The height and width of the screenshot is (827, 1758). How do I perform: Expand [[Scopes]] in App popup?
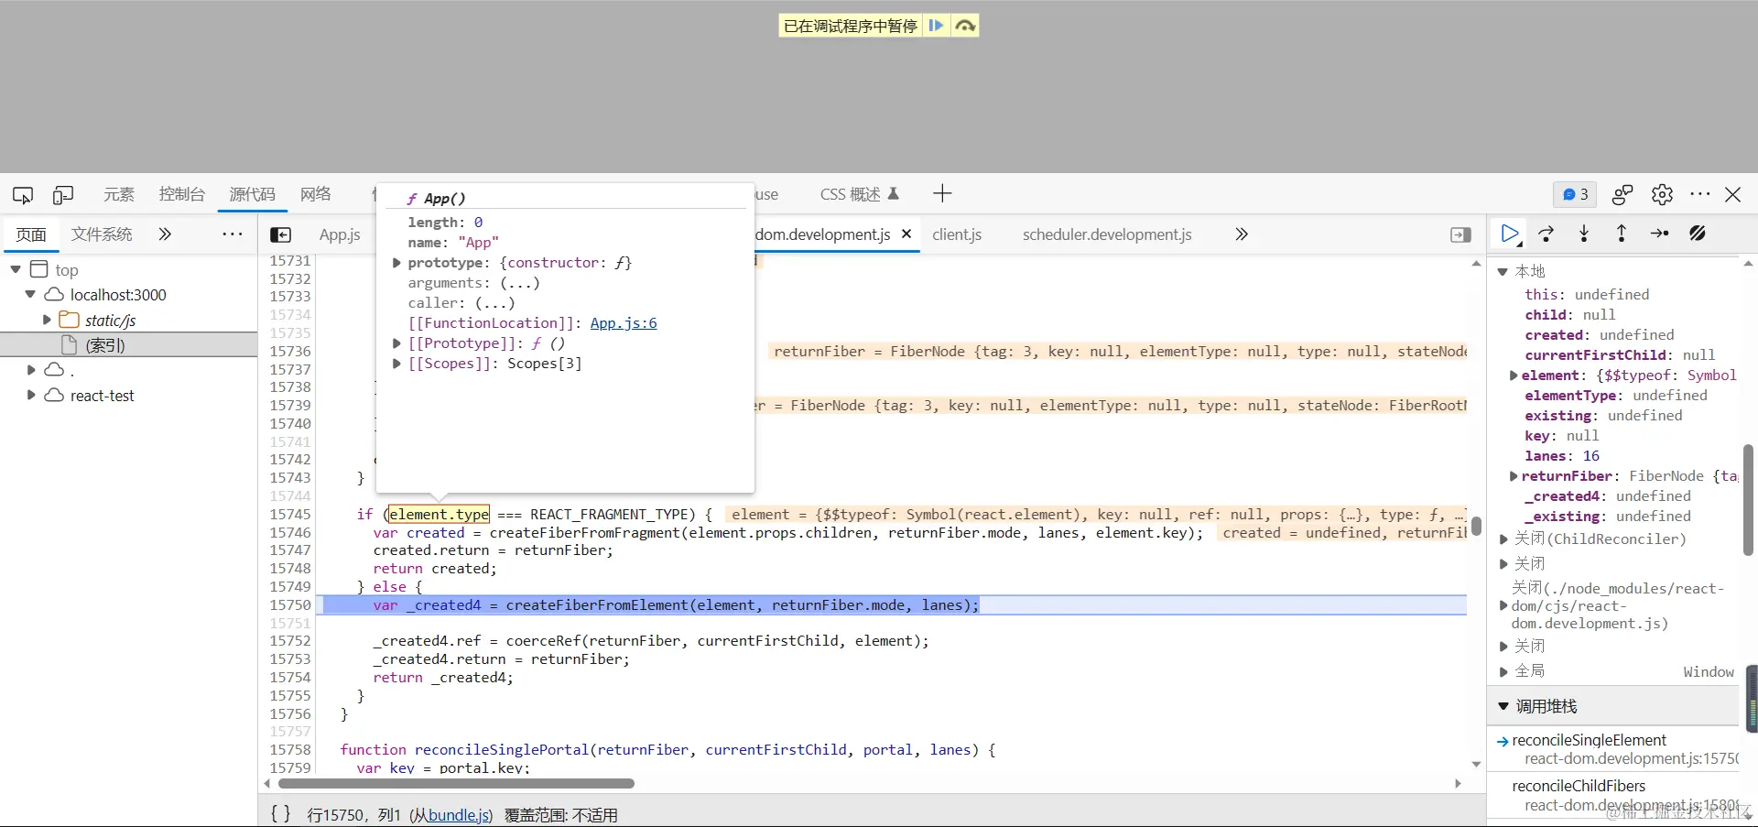tap(396, 364)
